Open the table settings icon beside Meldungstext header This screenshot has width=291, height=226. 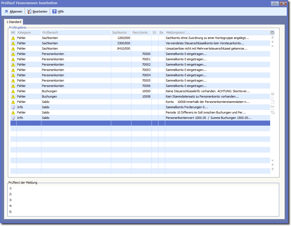(272, 33)
